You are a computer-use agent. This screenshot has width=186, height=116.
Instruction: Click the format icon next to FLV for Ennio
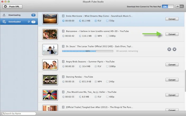(96, 21)
